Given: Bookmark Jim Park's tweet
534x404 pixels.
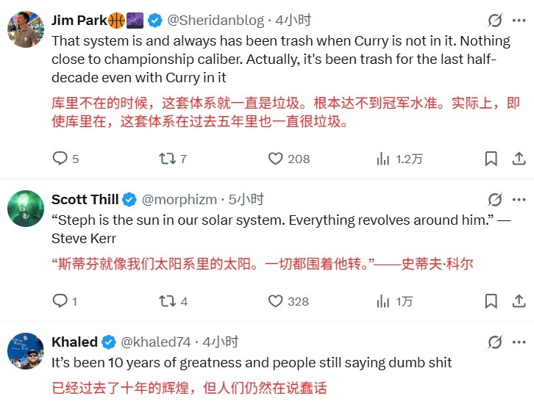Looking at the screenshot, I should click(491, 159).
